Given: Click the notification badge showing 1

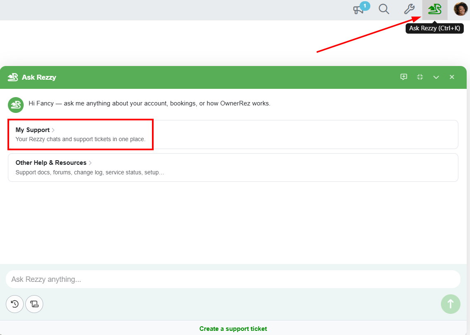Looking at the screenshot, I should (365, 6).
